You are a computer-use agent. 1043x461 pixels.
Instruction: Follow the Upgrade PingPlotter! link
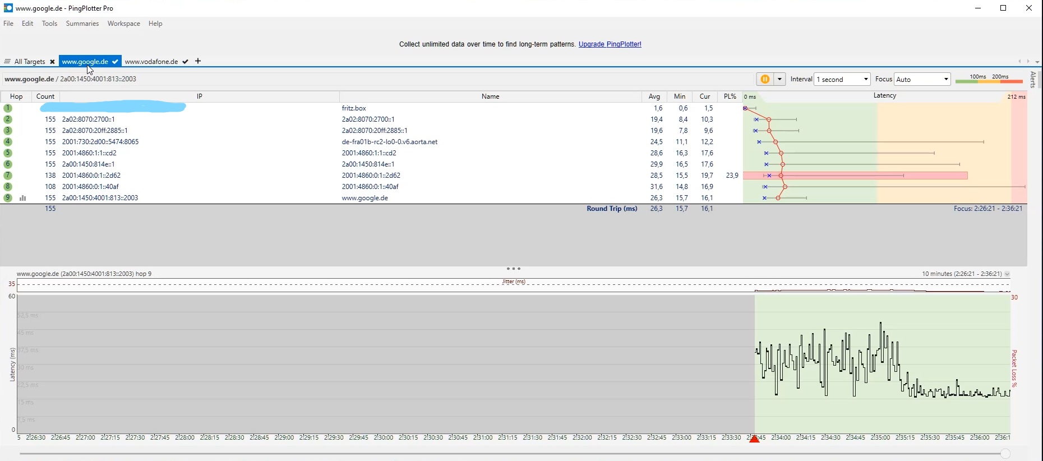click(x=610, y=44)
